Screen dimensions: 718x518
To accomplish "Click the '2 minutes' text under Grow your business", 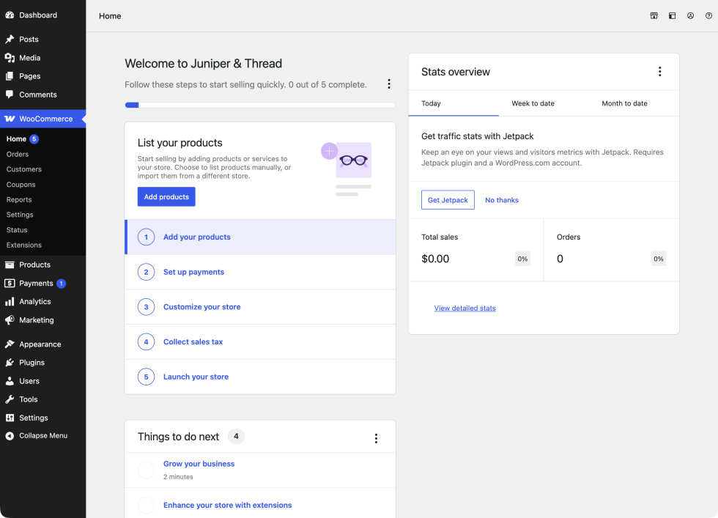I will (x=178, y=477).
